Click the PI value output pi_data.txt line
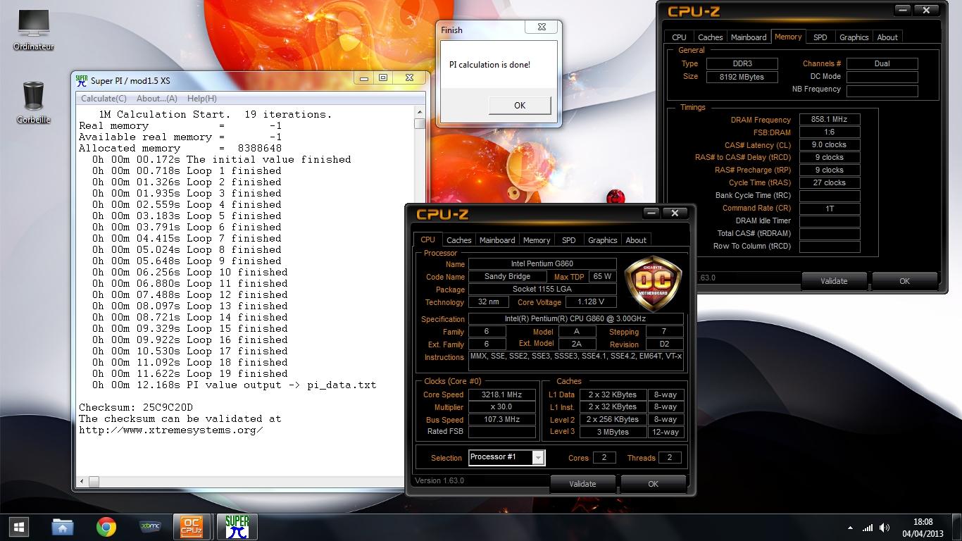This screenshot has width=962, height=541. pyautogui.click(x=235, y=385)
